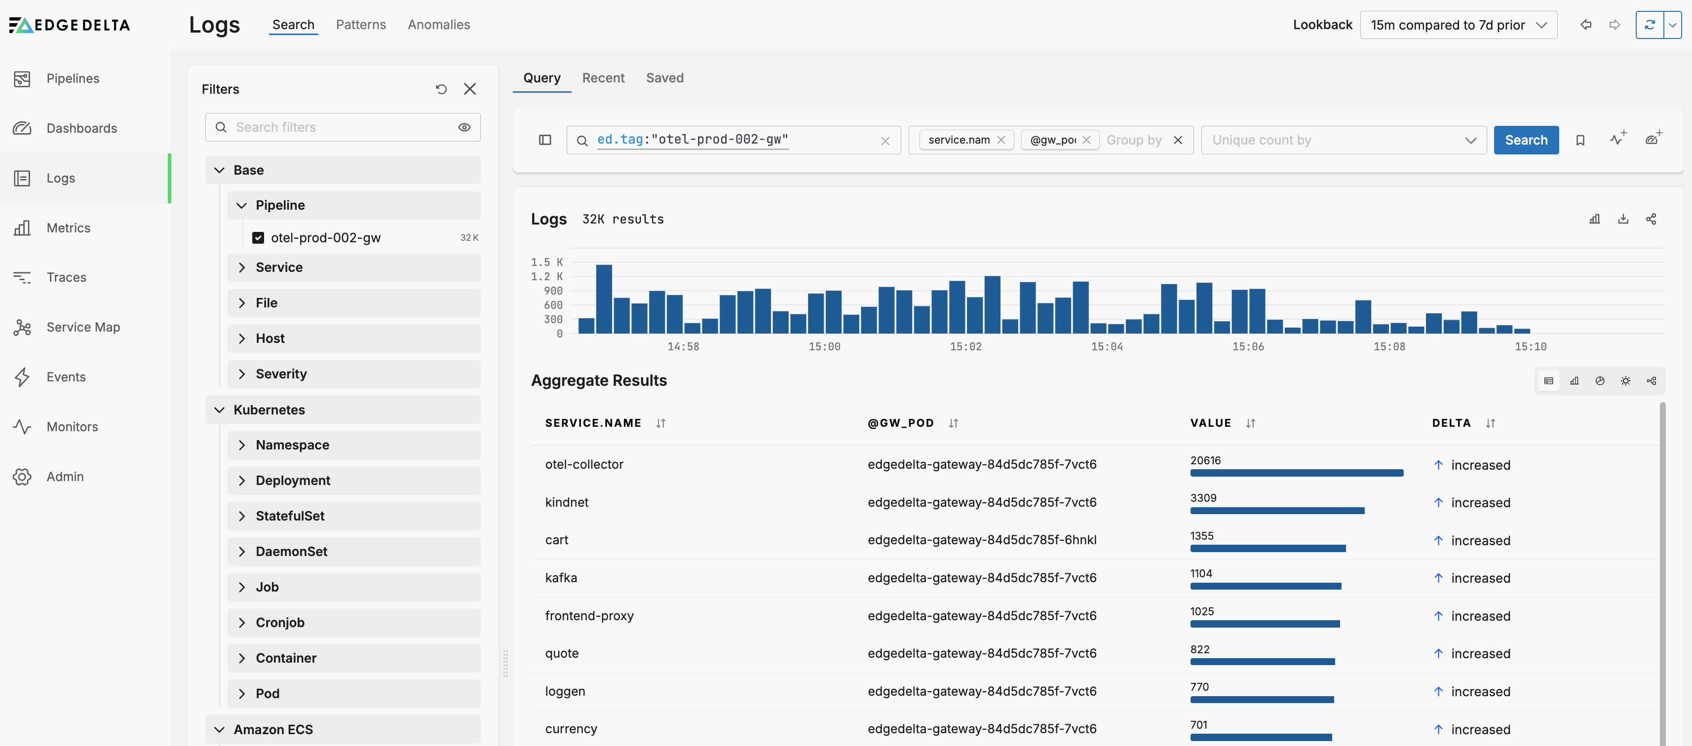
Task: Share the log results
Action: (1651, 219)
